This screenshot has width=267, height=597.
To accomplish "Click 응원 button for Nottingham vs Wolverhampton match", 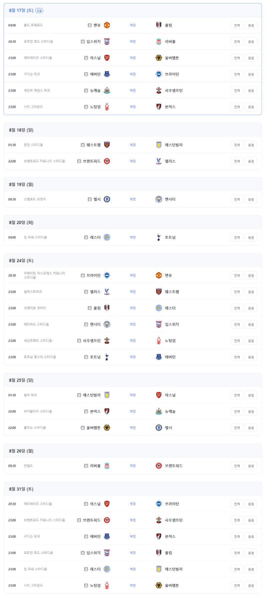I will (251, 586).
